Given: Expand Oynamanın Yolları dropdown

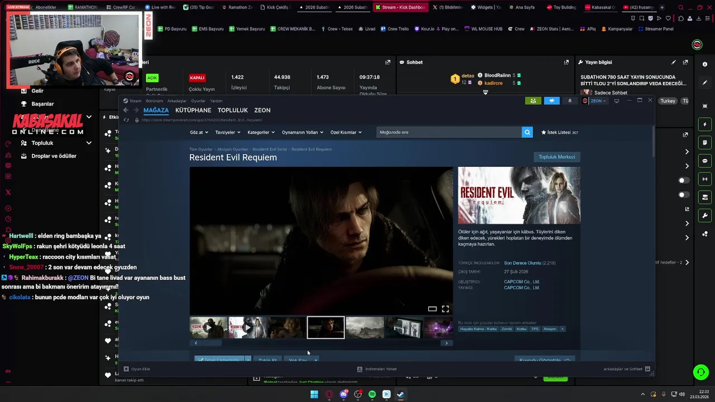Looking at the screenshot, I should click(x=303, y=132).
